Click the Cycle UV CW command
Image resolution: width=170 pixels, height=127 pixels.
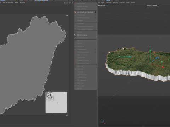(x=85, y=78)
